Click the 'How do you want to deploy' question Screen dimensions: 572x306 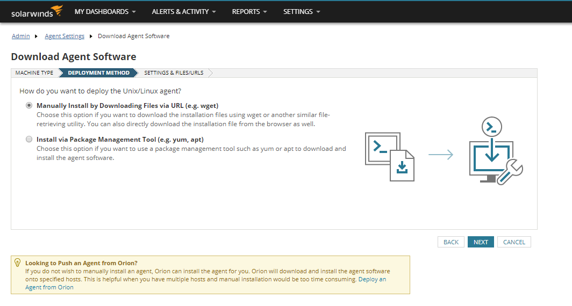(x=101, y=91)
